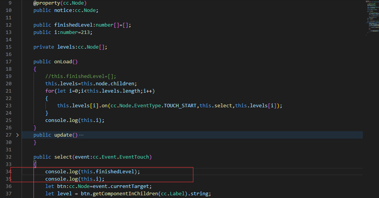Click 'levels' in the private declaration line 15
Image resolution: width=379 pixels, height=198 pixels.
[66, 47]
